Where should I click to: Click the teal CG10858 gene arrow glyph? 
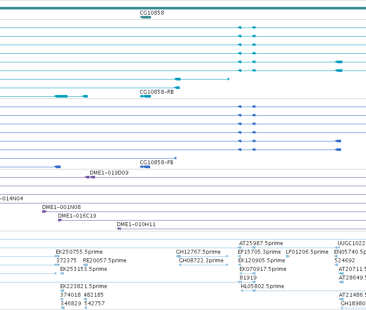click(x=145, y=17)
